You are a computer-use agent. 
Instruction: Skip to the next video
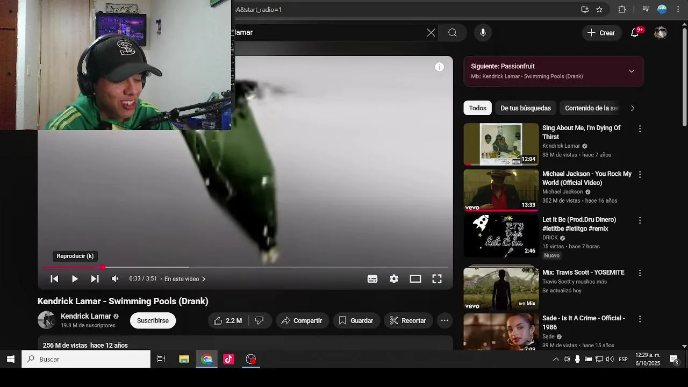[x=95, y=279]
